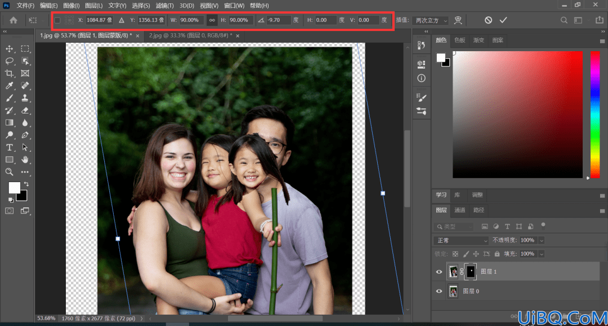Switch to warp mode in options bar
The height and width of the screenshot is (326, 608).
point(458,20)
